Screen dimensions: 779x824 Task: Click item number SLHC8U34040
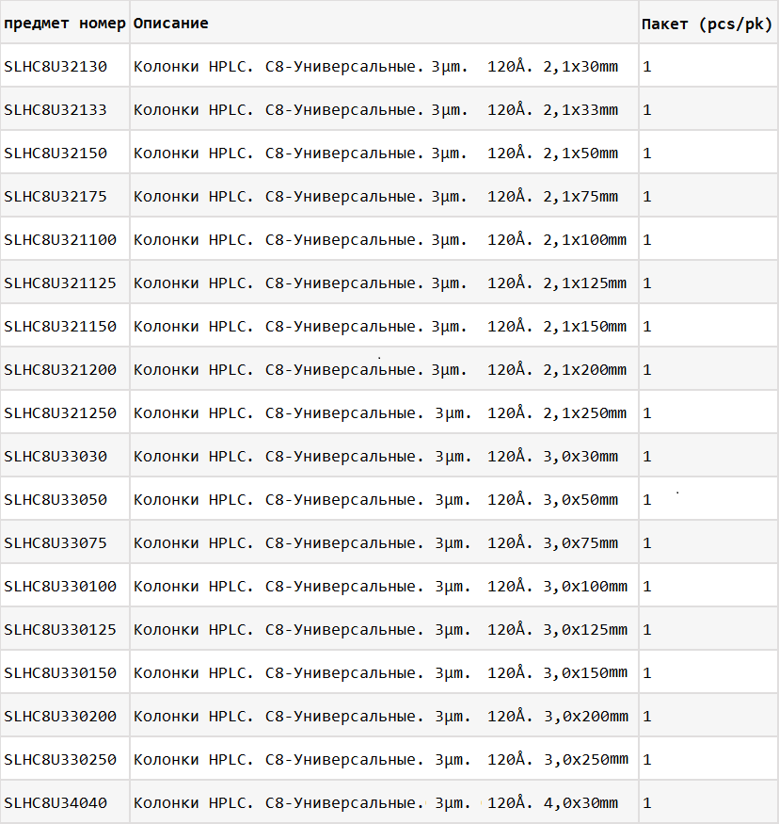pyautogui.click(x=56, y=803)
